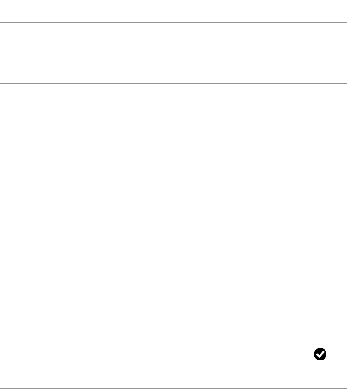
Task: Select the thin blank header row at top
Action: click(x=173, y=11)
